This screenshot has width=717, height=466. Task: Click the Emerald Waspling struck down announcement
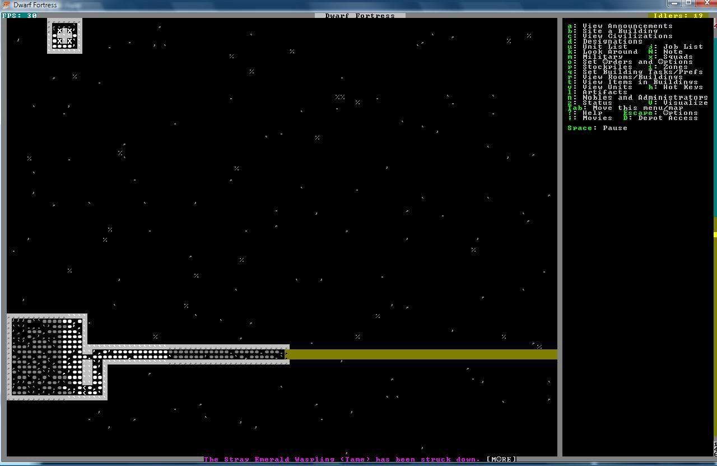coord(342,459)
